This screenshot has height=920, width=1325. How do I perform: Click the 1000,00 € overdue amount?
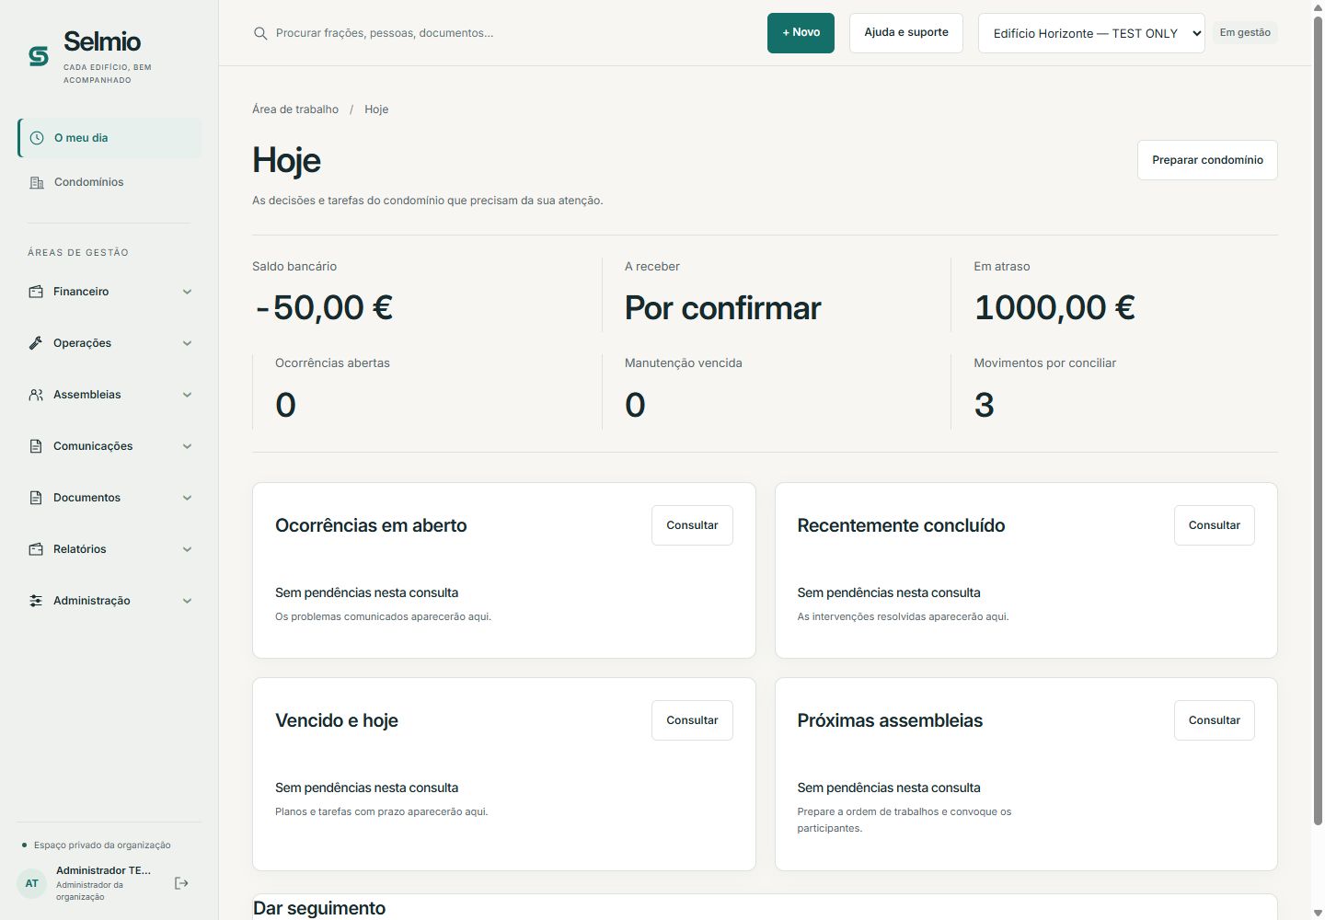[x=1054, y=307]
